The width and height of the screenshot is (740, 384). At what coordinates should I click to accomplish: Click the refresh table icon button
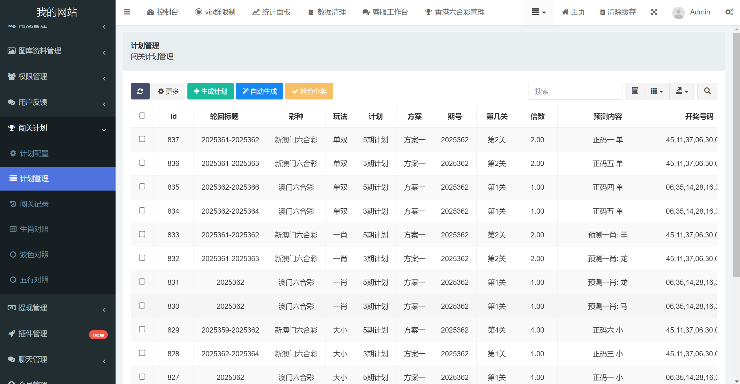(140, 91)
